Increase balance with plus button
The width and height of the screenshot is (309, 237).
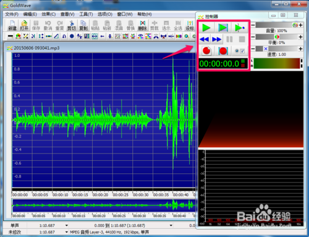click(300, 37)
